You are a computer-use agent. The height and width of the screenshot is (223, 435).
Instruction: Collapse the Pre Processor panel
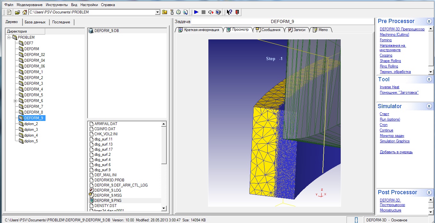click(429, 21)
